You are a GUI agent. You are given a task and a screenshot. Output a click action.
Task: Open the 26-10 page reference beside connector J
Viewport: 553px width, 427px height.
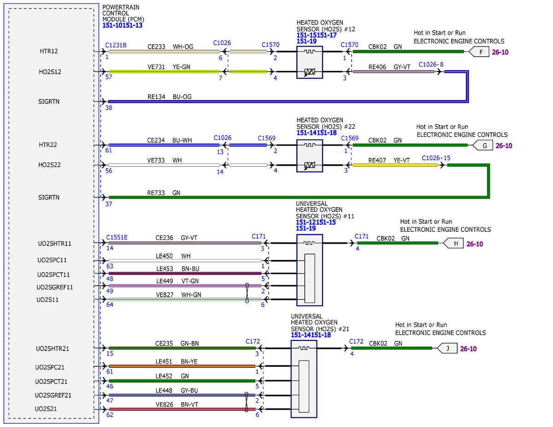pos(468,349)
